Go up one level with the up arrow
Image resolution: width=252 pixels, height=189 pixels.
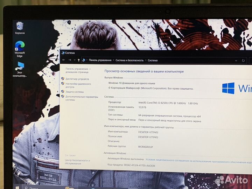[x=79, y=60]
